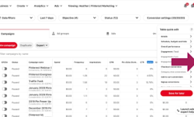The image size is (194, 117).
Task: Open the Pinterest Evergreen campaign name
Action: point(40,74)
